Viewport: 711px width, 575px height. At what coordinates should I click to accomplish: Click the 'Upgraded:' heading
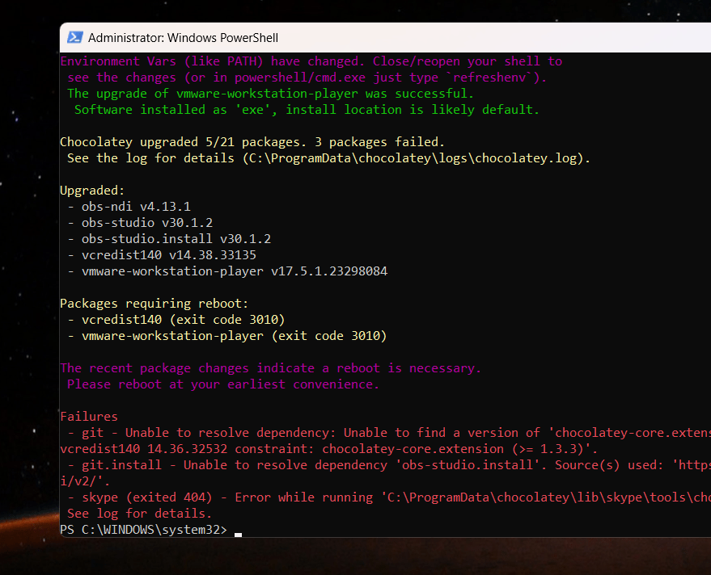[x=92, y=190]
